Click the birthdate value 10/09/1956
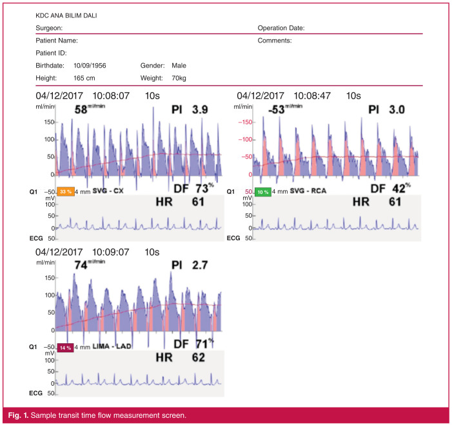The width and height of the screenshot is (452, 425). coord(91,66)
